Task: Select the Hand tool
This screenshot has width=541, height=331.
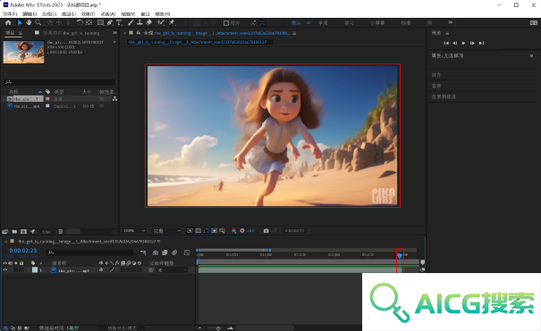Action: click(x=29, y=22)
